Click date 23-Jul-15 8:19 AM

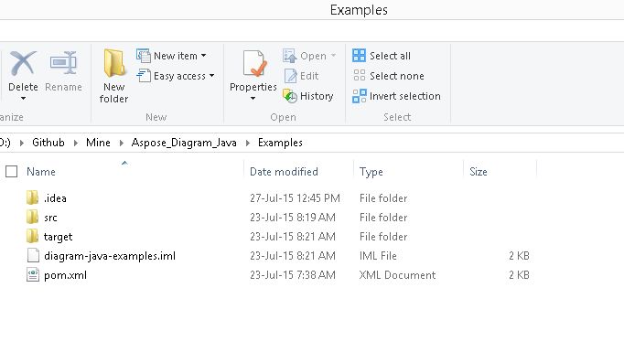pyautogui.click(x=293, y=218)
